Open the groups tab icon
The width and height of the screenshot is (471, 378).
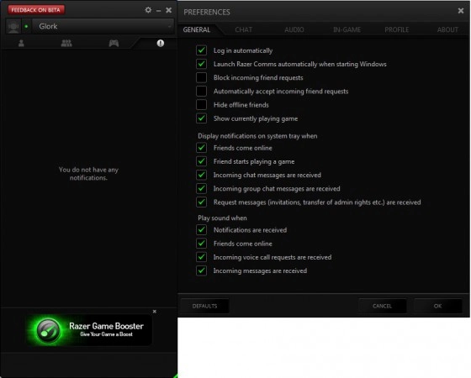pyautogui.click(x=66, y=43)
